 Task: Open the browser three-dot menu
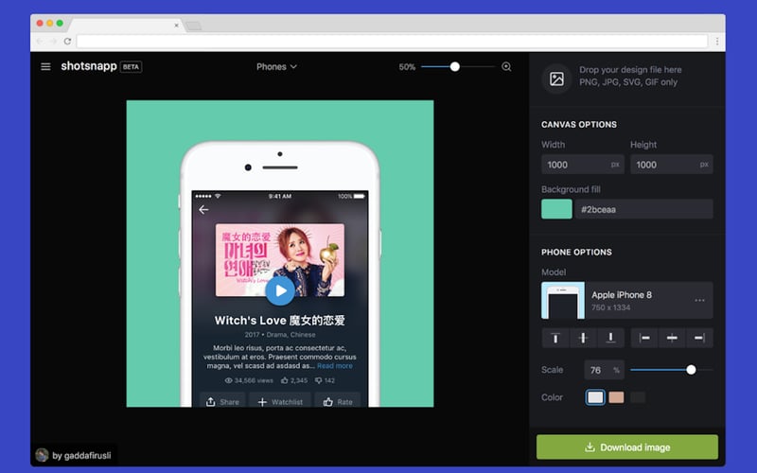click(717, 42)
